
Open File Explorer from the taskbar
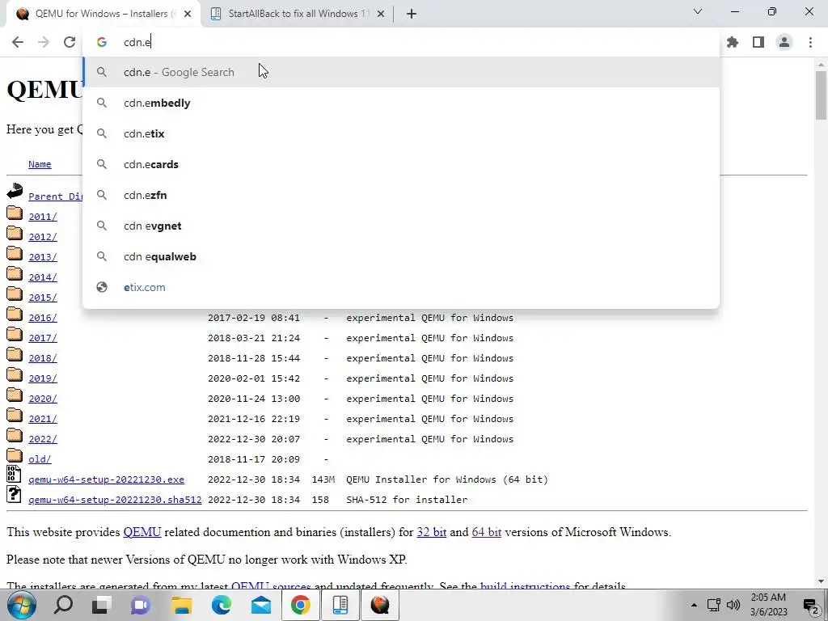[x=181, y=605]
